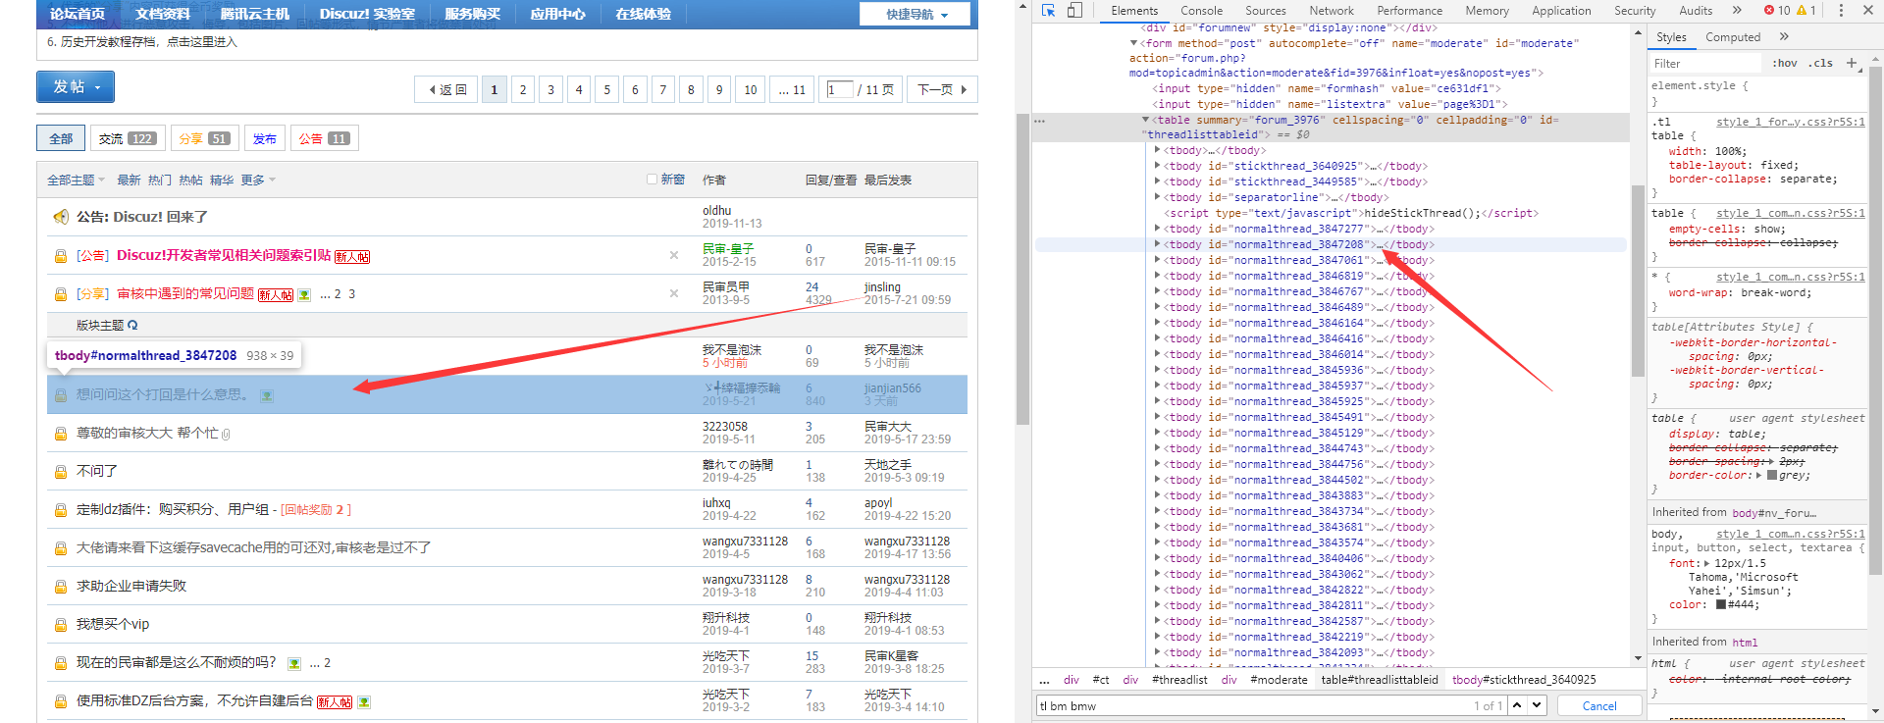Open the 快捷导航 dropdown

tap(915, 14)
